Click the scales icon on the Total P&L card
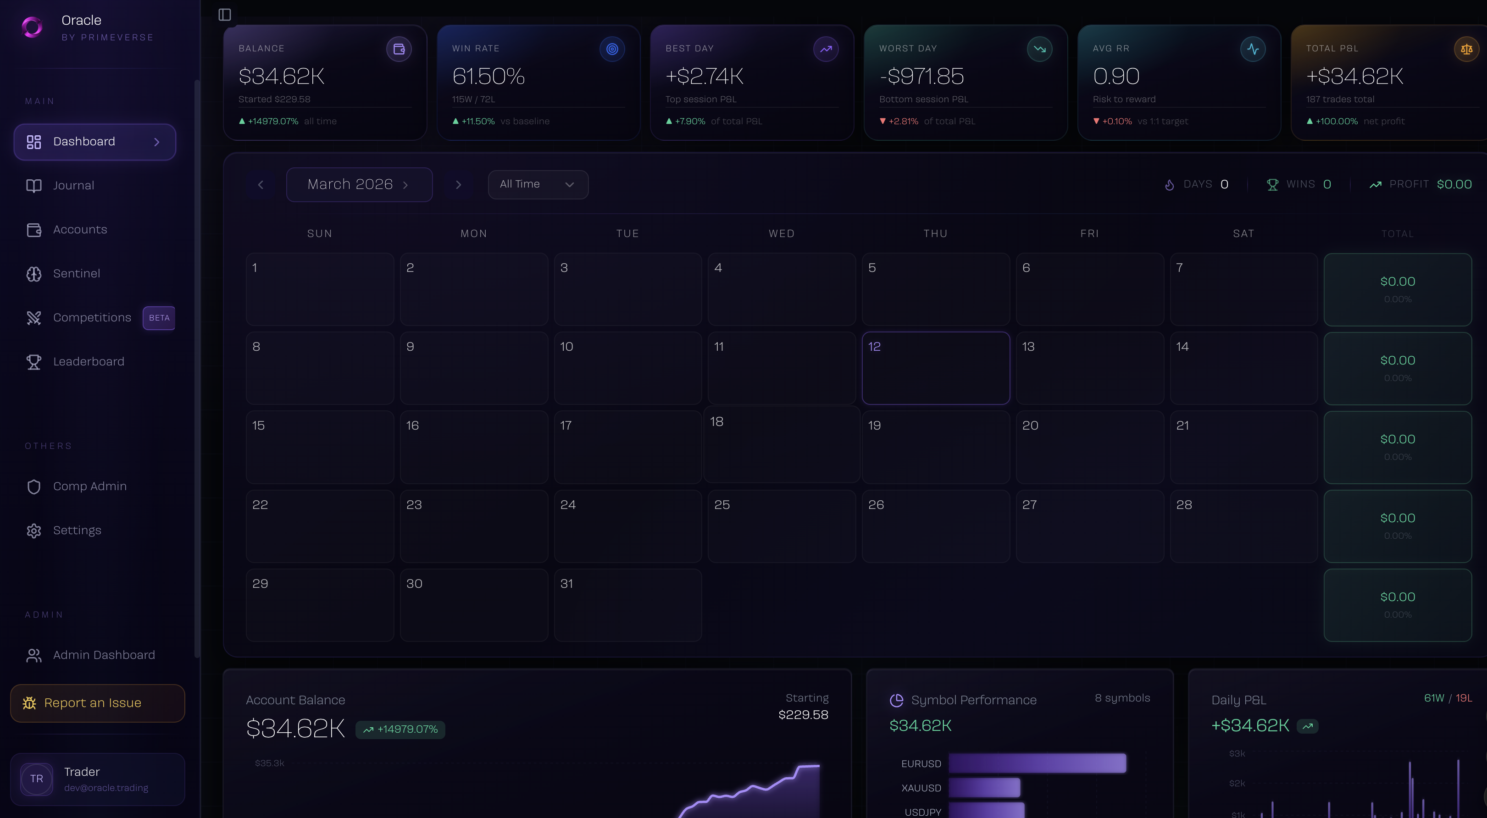The height and width of the screenshot is (818, 1487). 1467,49
